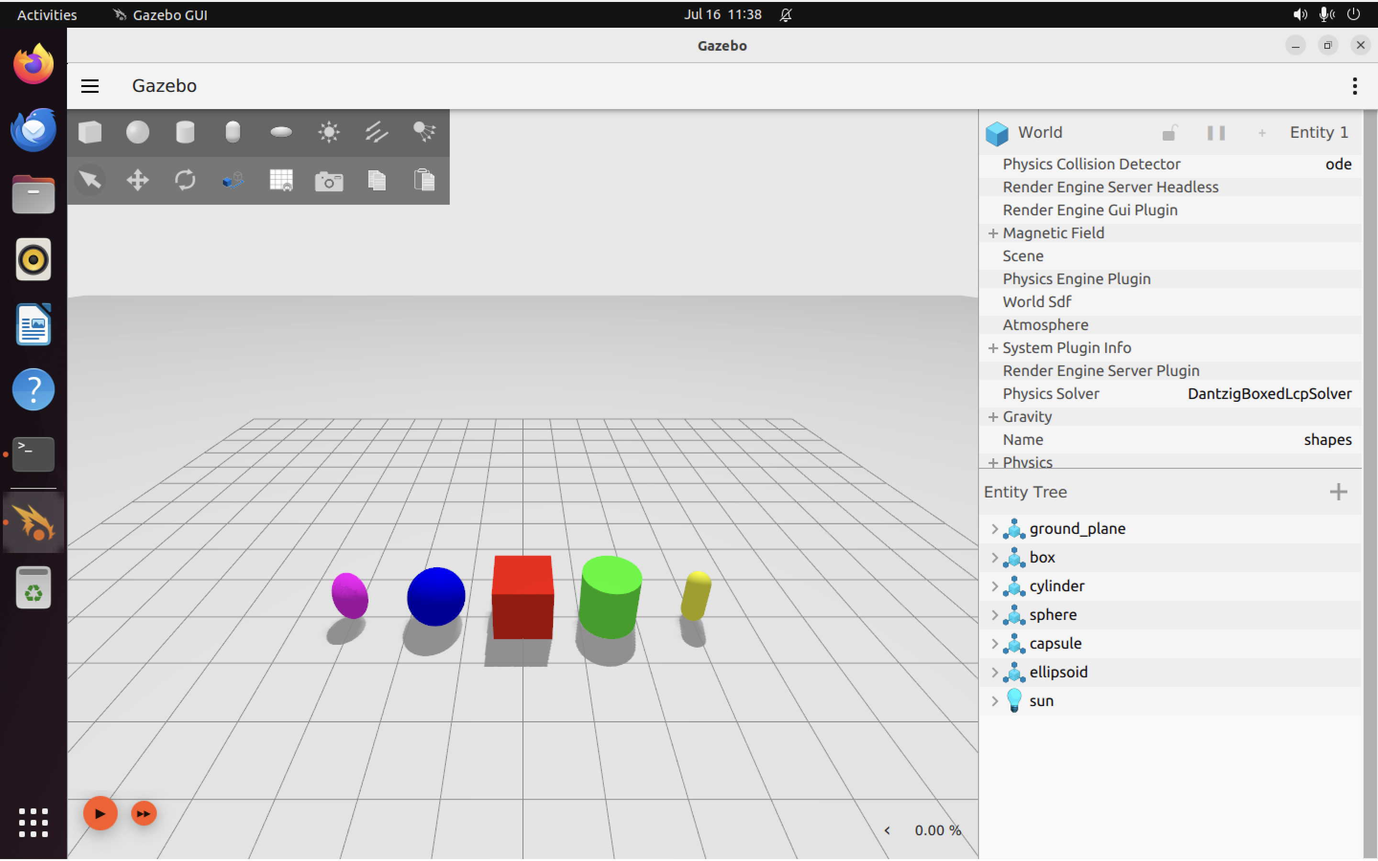Screen dimensions: 1378x861
Task: Add entity using Entity Tree plus
Action: [1338, 491]
